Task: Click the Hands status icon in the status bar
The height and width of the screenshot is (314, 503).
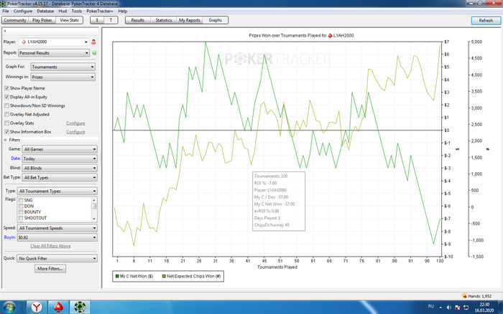Action: click(464, 296)
